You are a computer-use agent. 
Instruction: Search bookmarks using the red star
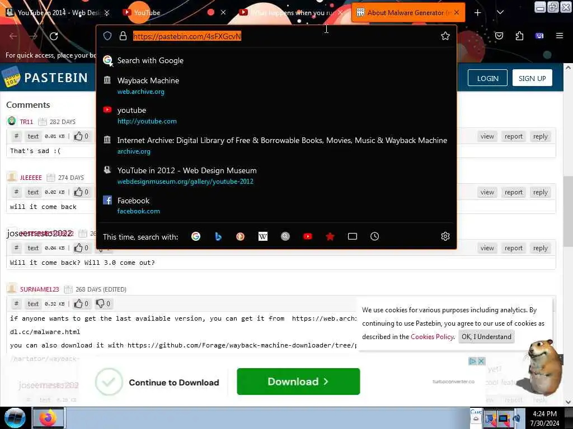tap(330, 236)
